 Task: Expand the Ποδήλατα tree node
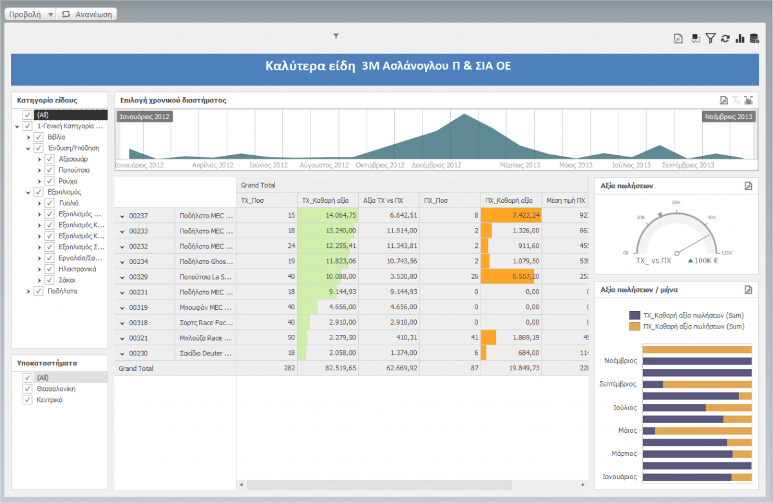click(x=28, y=291)
